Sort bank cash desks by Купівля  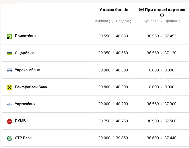pos(103,21)
